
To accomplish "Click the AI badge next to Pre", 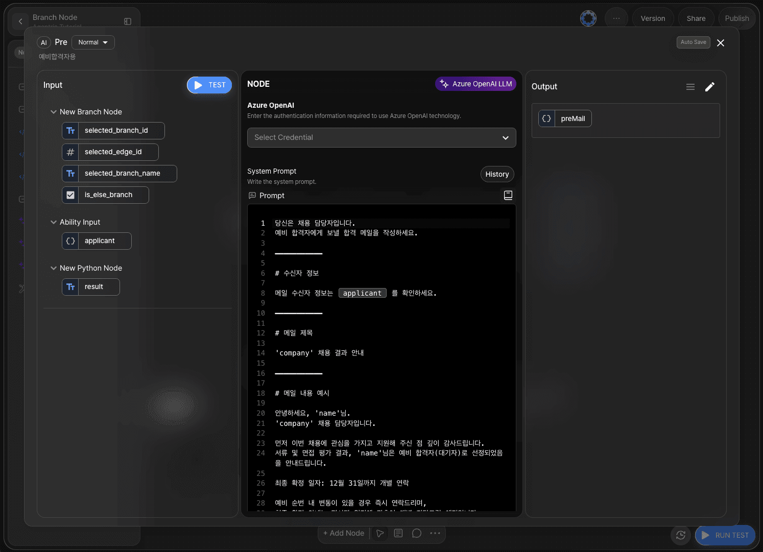I will (x=44, y=42).
